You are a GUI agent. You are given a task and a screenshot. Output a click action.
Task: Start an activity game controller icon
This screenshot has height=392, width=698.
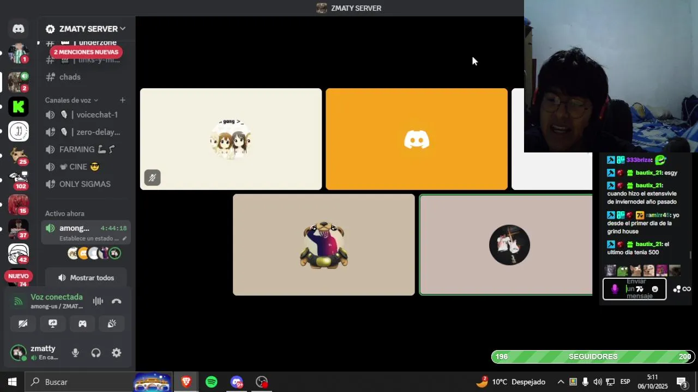tap(82, 323)
